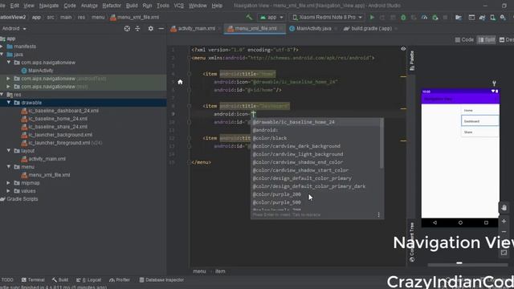Start the debug app bug icon
This screenshot has height=289, width=514.
[x=403, y=18]
